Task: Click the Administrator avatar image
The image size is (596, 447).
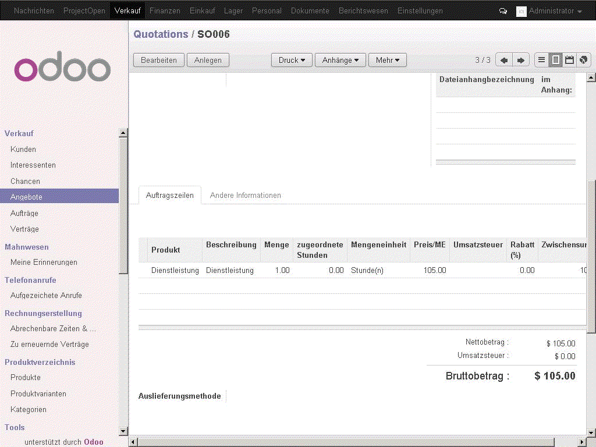Action: 521,12
